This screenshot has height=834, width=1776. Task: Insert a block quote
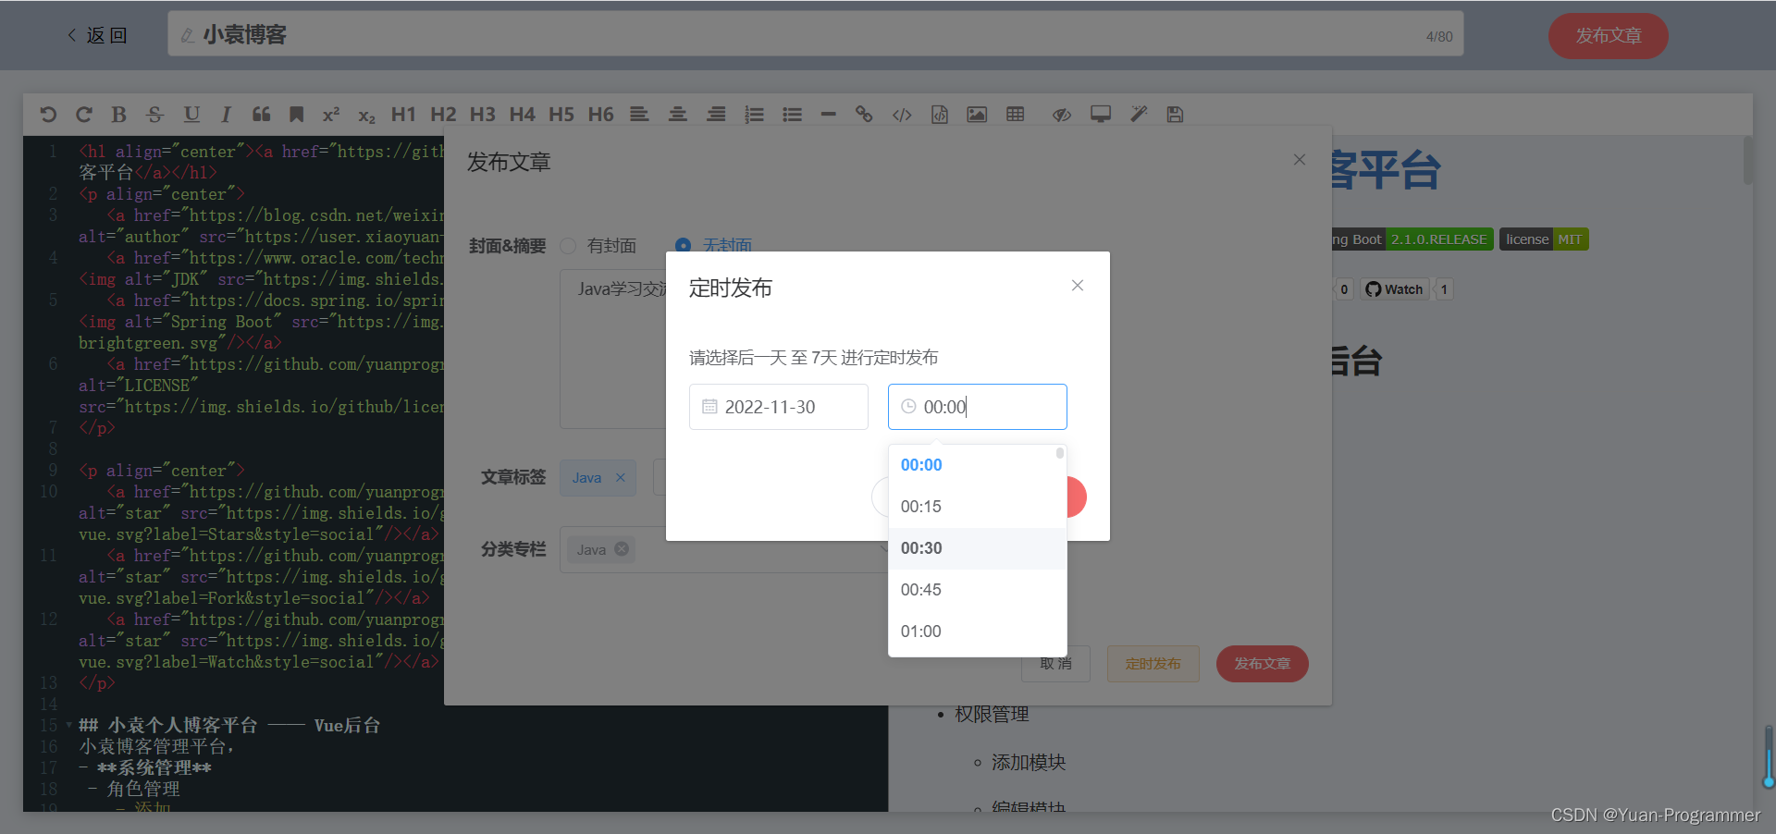coord(262,115)
